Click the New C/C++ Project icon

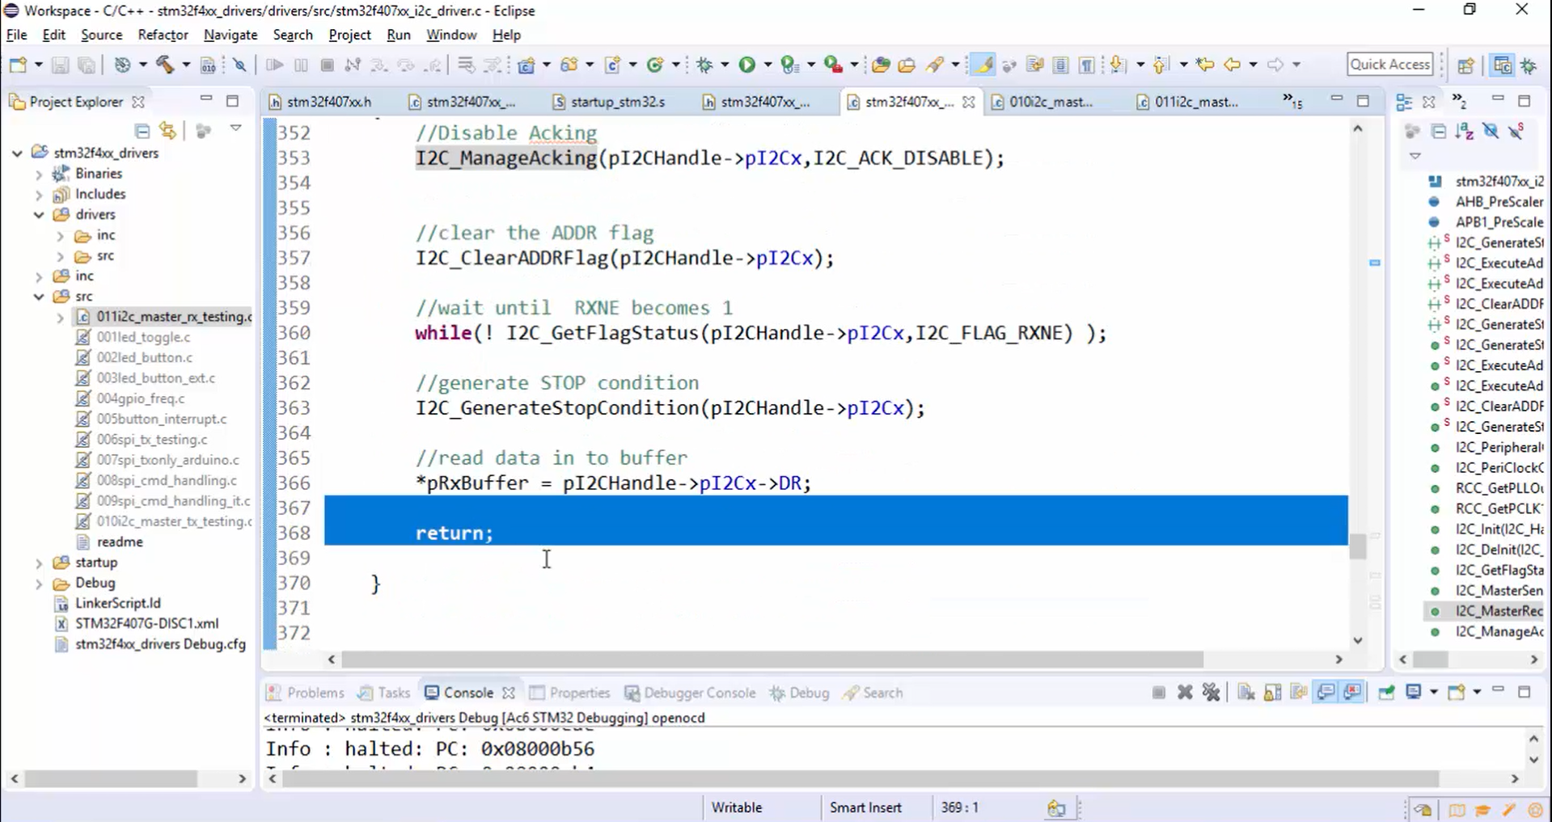coord(526,65)
